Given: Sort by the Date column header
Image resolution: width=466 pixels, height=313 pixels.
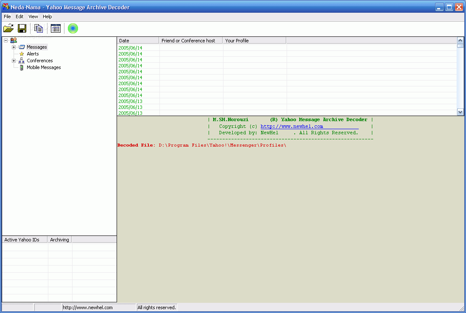Looking at the screenshot, I should coord(138,40).
